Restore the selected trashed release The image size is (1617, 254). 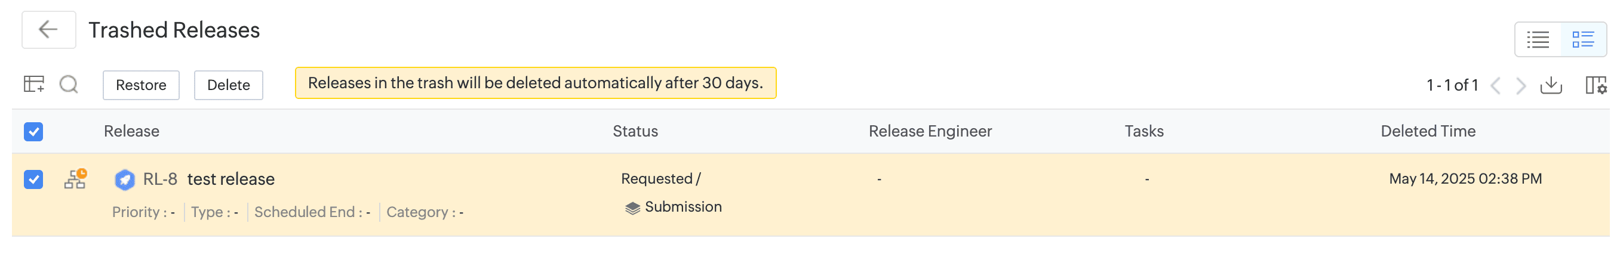pyautogui.click(x=140, y=85)
